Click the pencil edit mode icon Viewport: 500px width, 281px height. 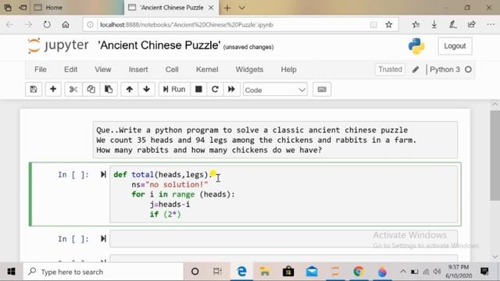416,69
